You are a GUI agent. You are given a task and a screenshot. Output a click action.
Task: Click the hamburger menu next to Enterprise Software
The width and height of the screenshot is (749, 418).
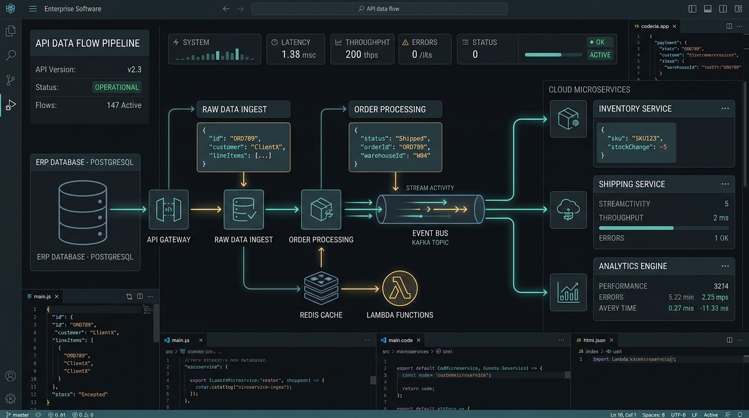tap(33, 9)
